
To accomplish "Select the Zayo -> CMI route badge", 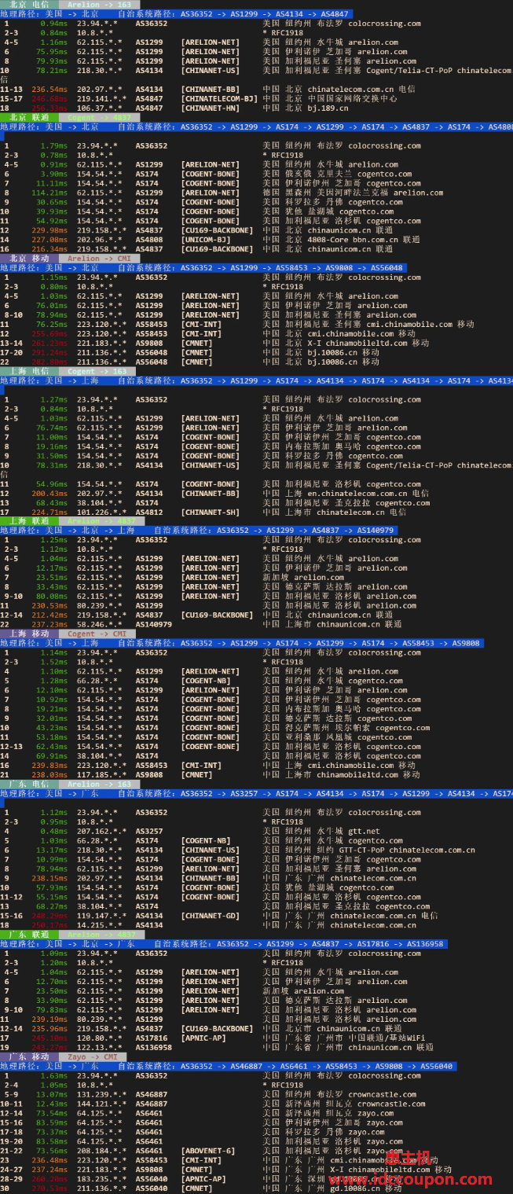I will tap(93, 1057).
